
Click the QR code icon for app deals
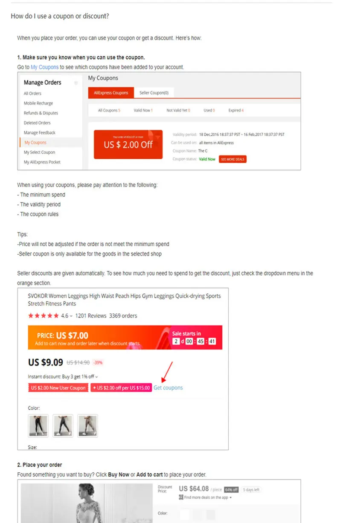tap(181, 497)
